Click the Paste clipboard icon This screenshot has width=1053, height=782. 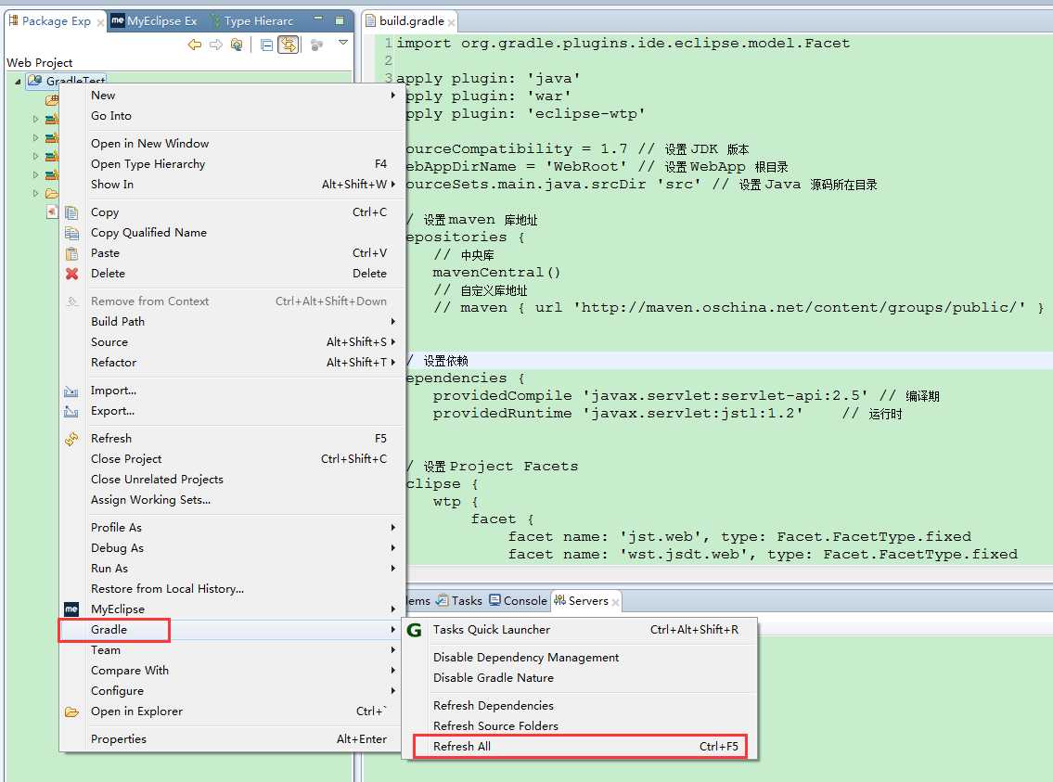click(71, 254)
